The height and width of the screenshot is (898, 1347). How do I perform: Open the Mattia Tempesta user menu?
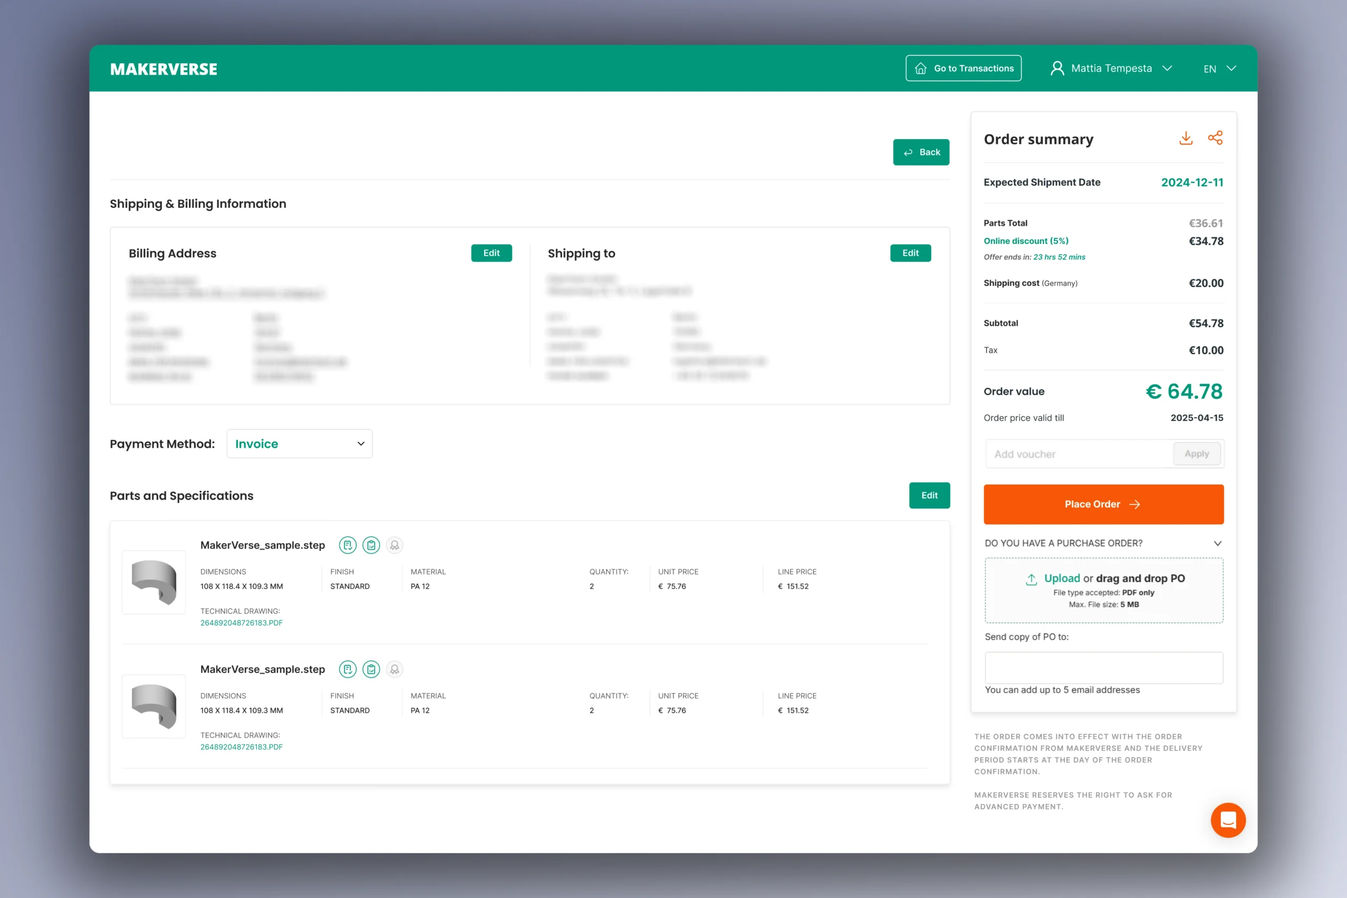click(1111, 68)
